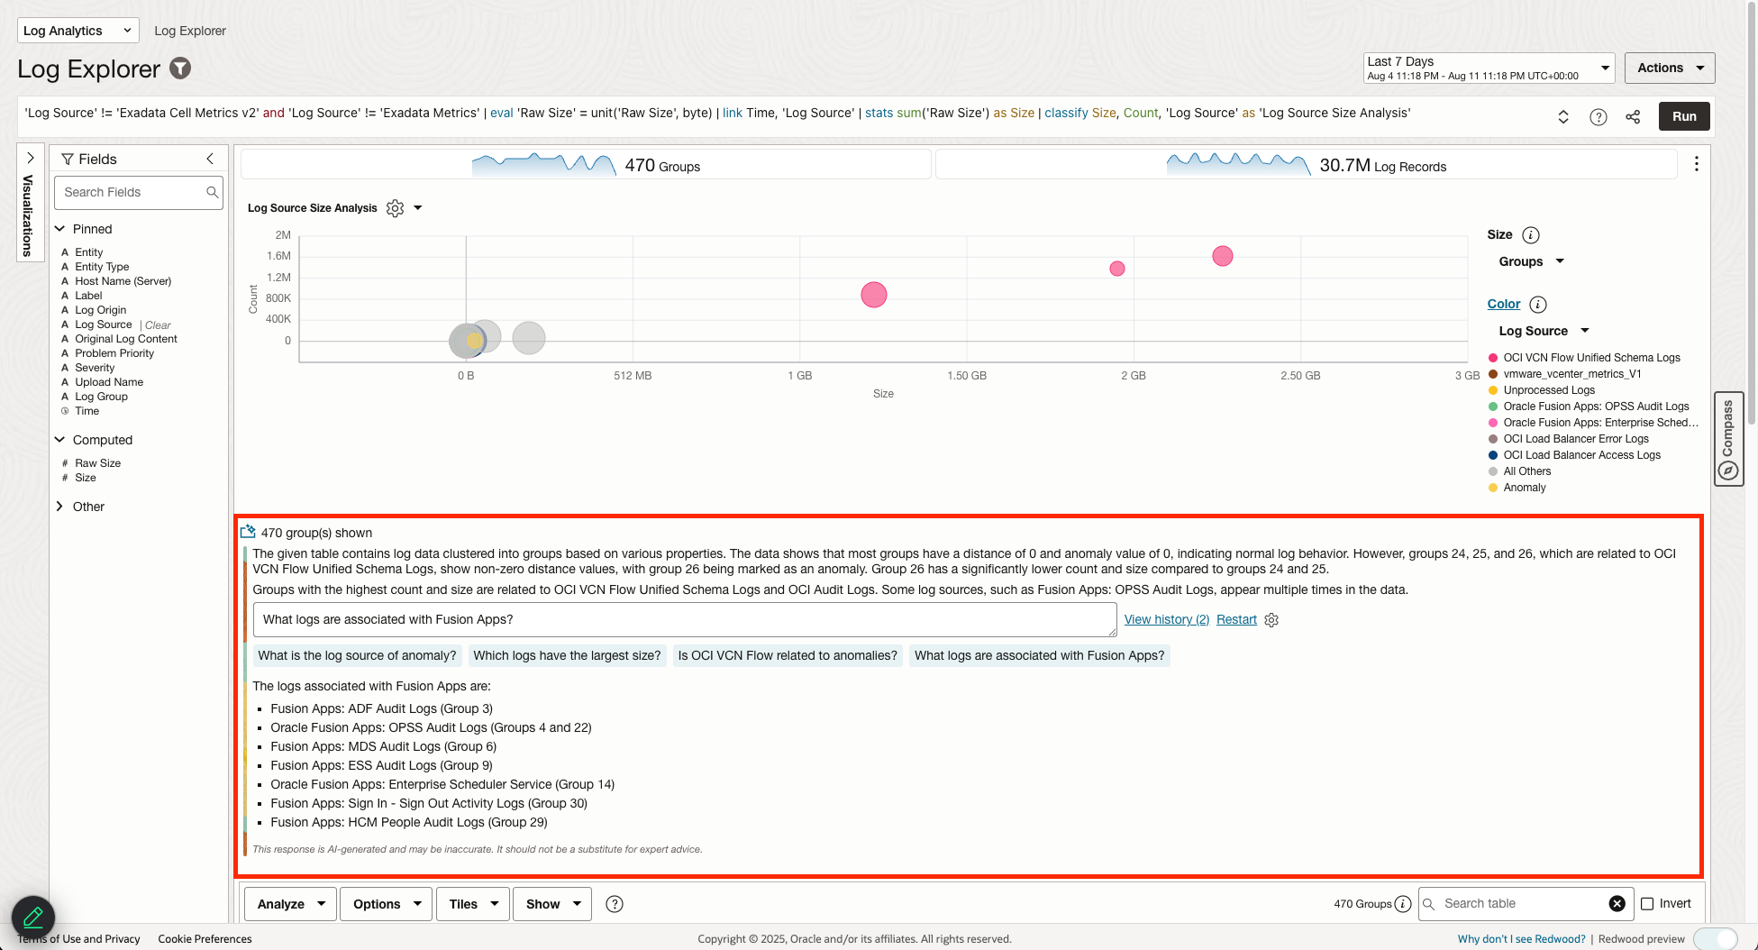1758x950 pixels.
Task: Open the Compass panel on the right edge
Action: tap(1728, 440)
